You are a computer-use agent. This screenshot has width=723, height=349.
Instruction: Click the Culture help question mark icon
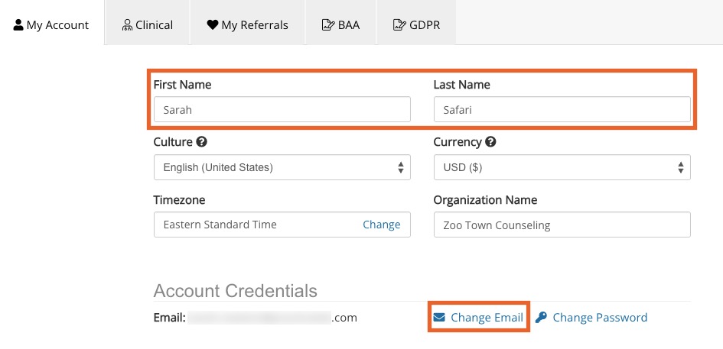[x=202, y=142]
